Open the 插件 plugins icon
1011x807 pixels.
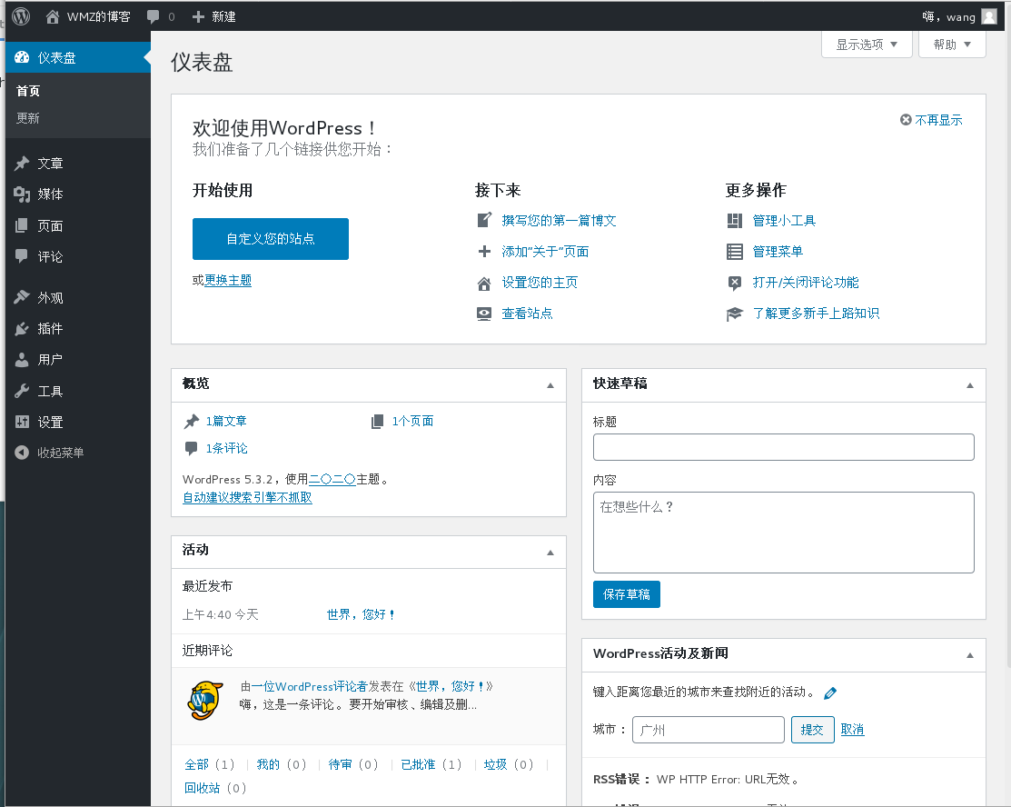(23, 329)
